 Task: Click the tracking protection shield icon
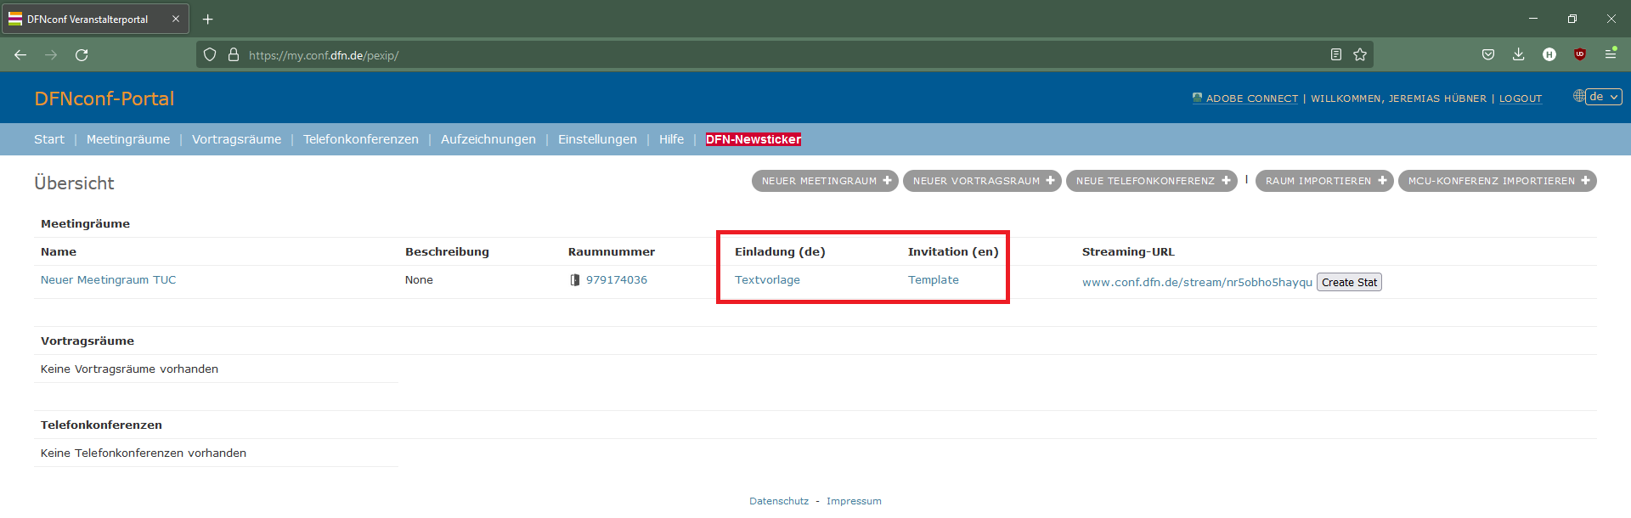click(x=210, y=55)
